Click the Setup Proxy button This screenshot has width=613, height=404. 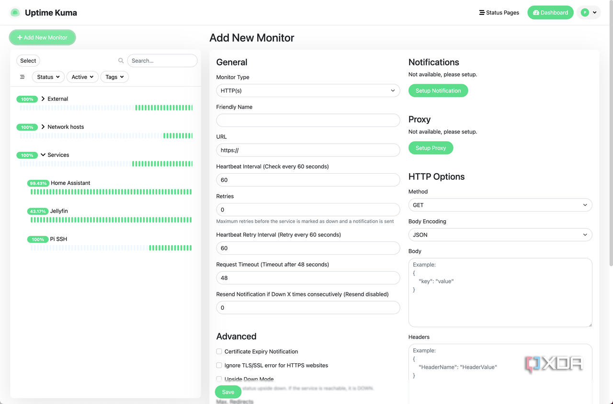point(431,148)
